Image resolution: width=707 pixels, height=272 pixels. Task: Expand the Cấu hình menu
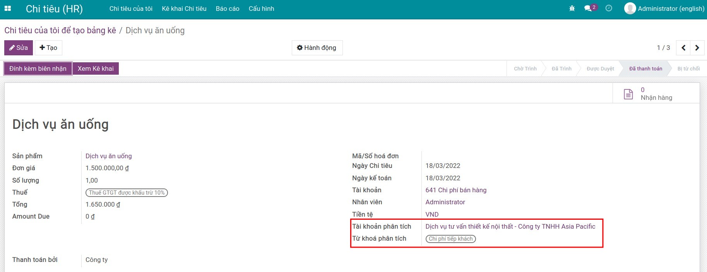click(x=261, y=9)
